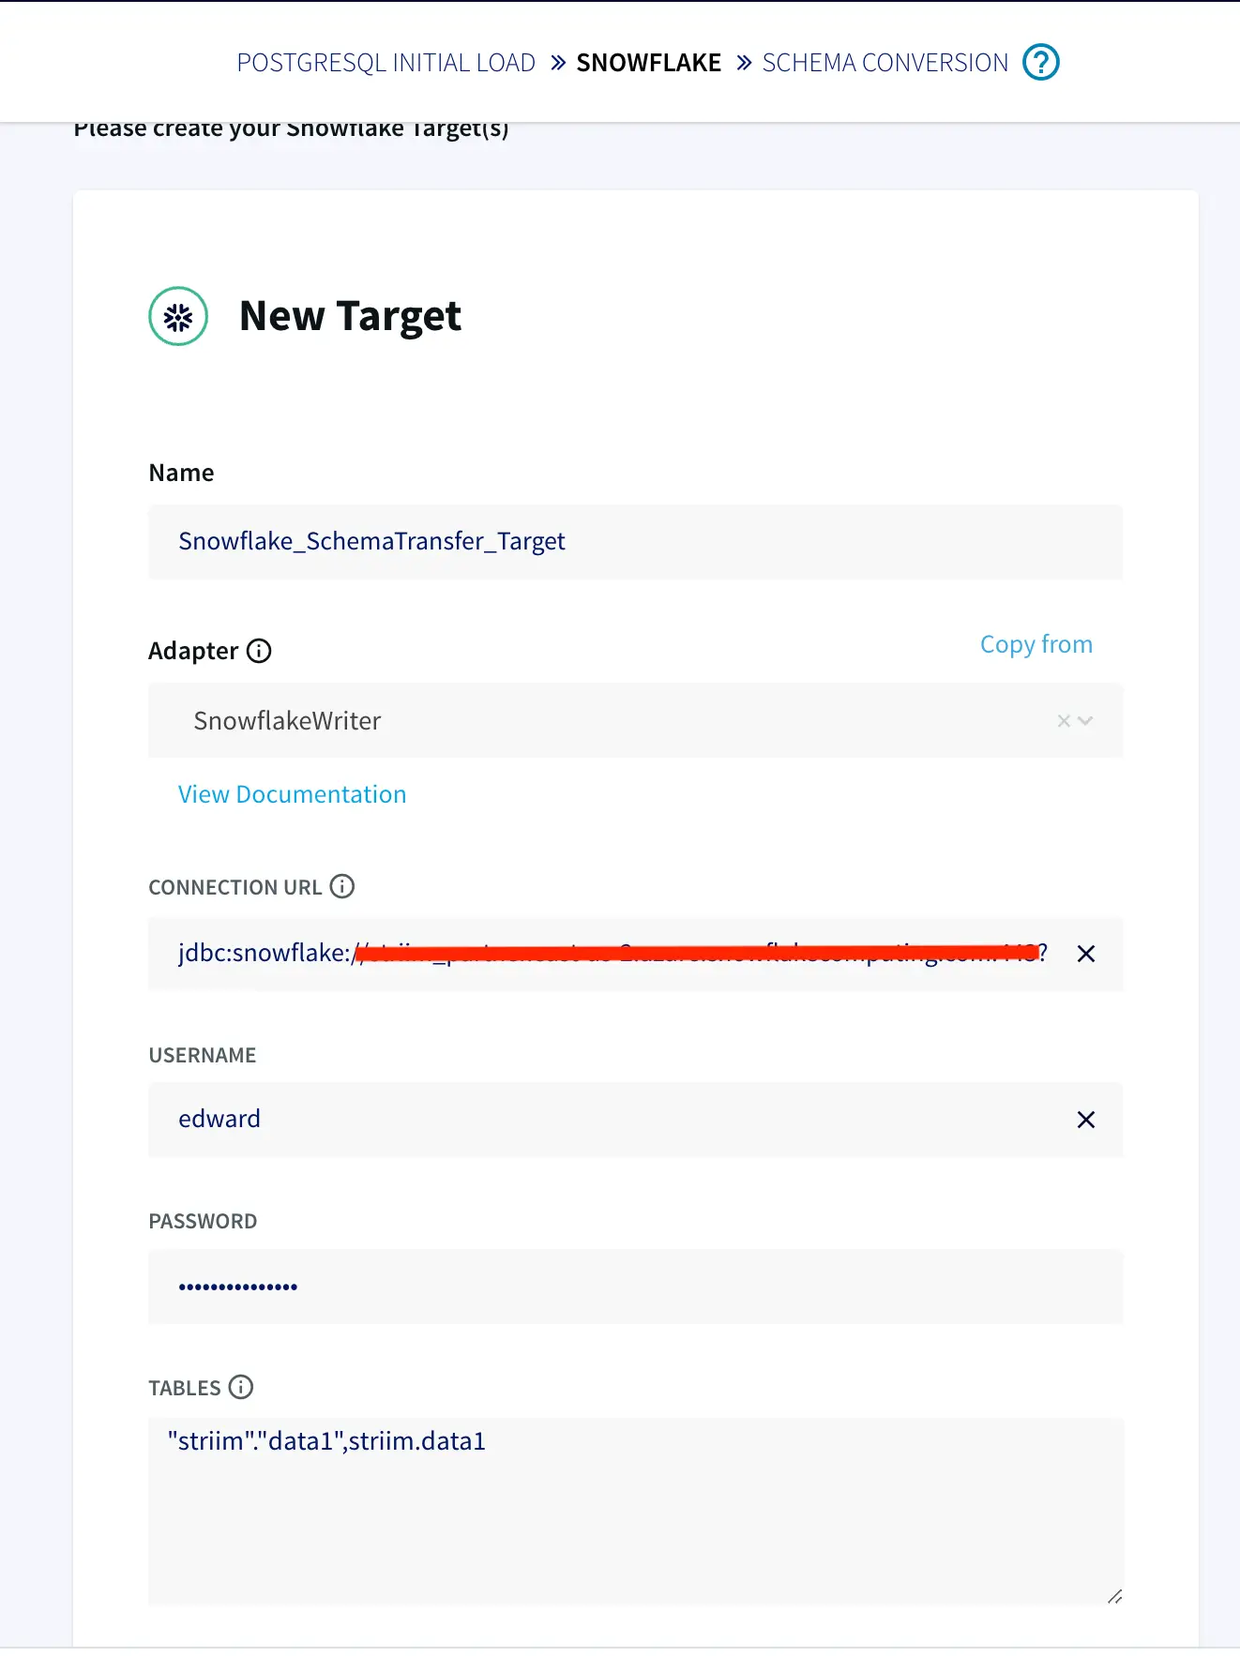Click into the Username field
Image resolution: width=1240 pixels, height=1656 pixels.
coord(610,1120)
